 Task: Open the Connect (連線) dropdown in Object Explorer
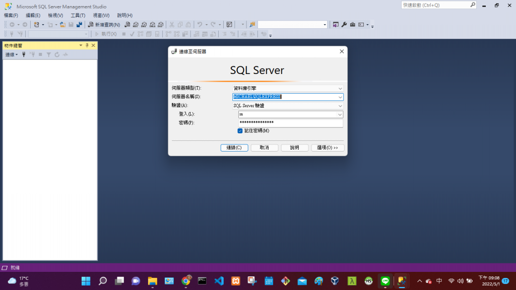point(12,54)
